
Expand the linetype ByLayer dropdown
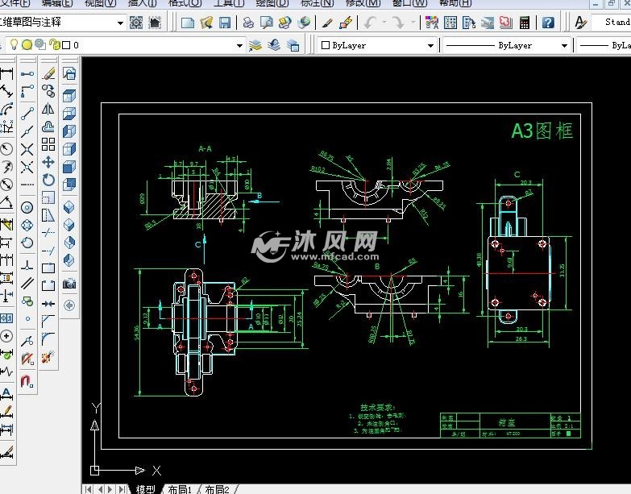tap(564, 46)
